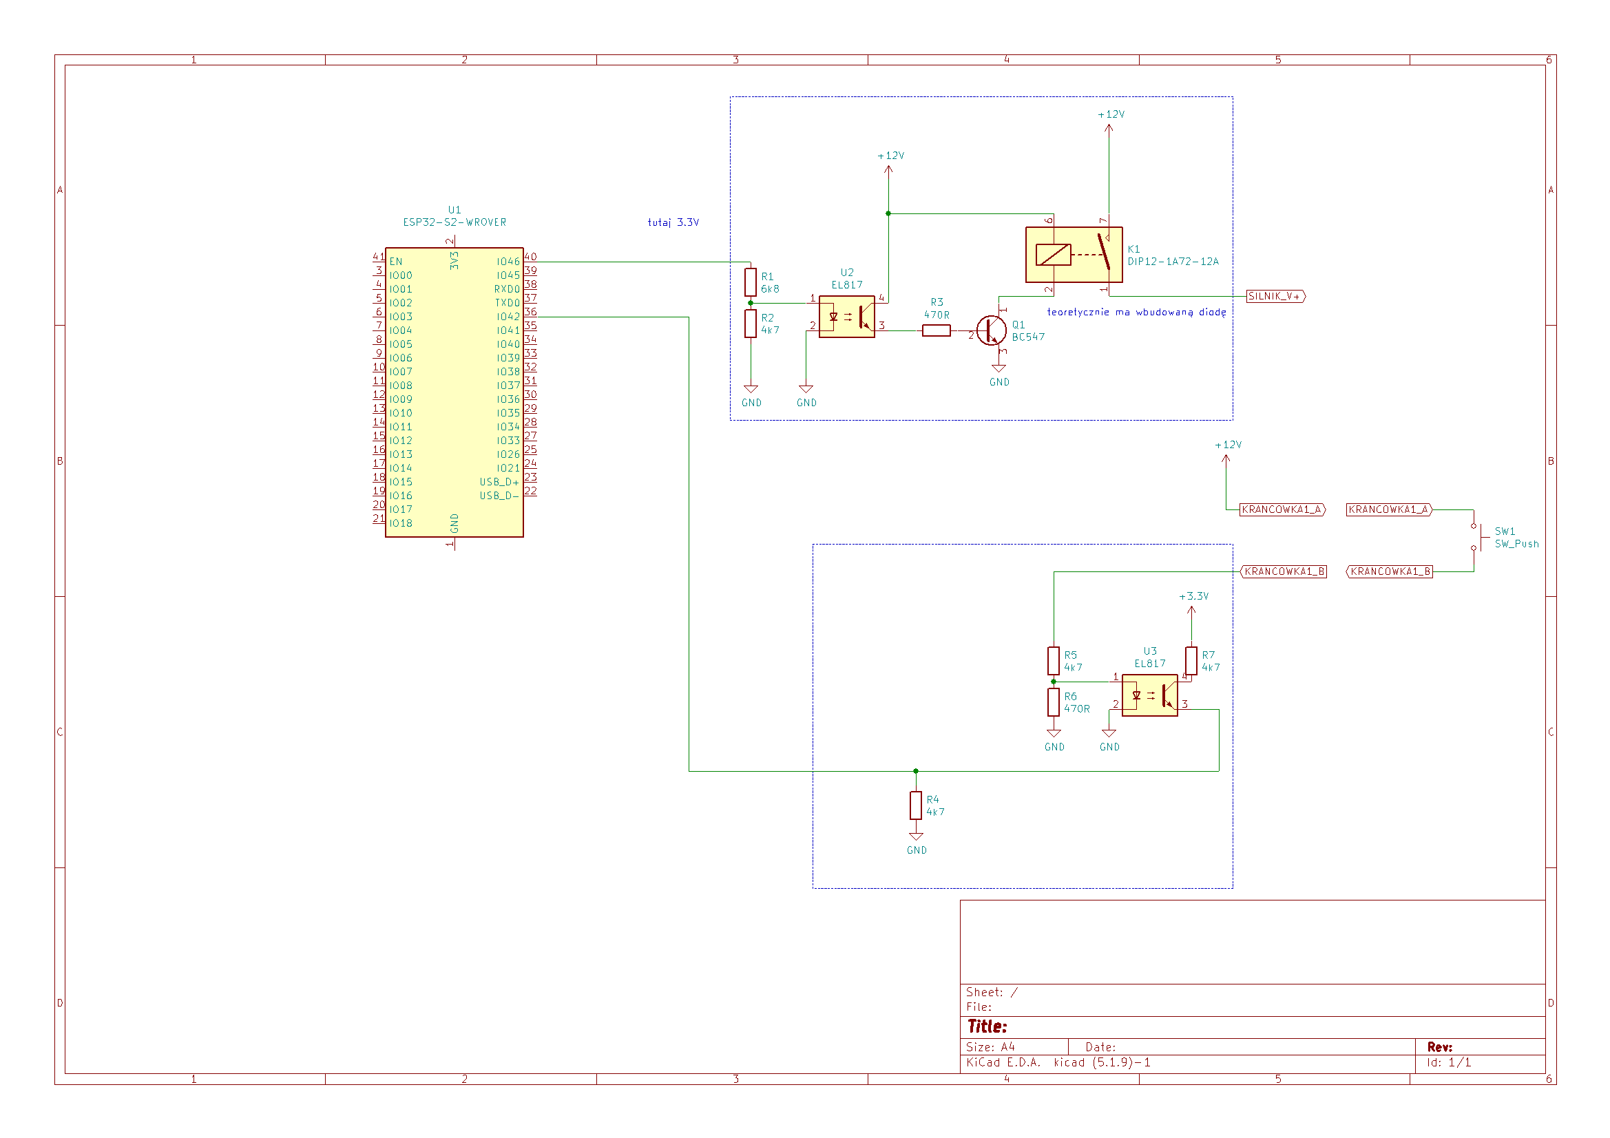Click the 'KiCad E.D.A. kicad (5.1.9)-1' text
The image size is (1610, 1138).
[1058, 1062]
